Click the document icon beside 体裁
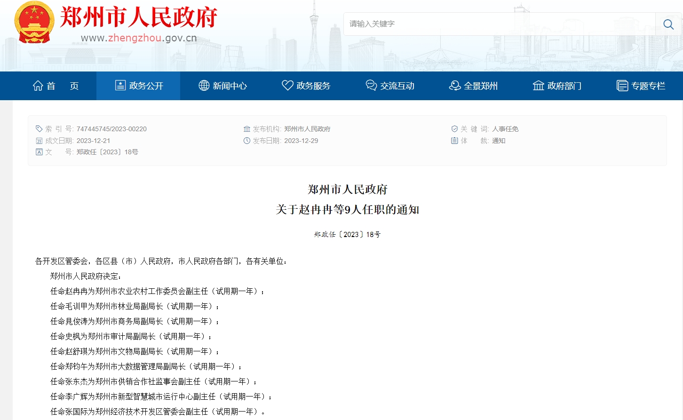 [454, 141]
